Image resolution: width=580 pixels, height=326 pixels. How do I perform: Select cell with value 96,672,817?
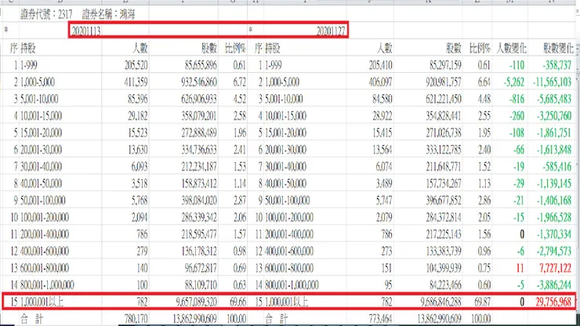(x=201, y=268)
